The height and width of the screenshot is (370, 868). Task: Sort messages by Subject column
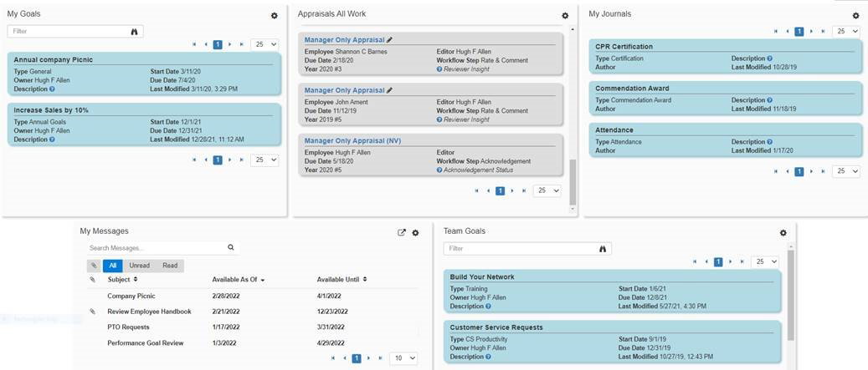pos(122,280)
